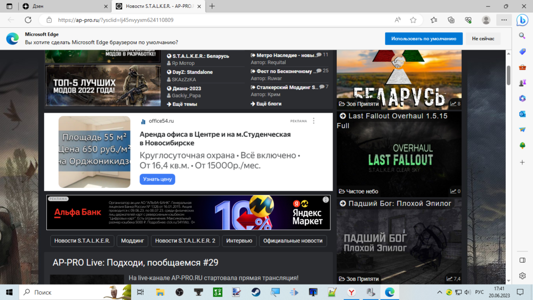Click the page vertical scrollbar thumb
The image size is (533, 300).
508,75
